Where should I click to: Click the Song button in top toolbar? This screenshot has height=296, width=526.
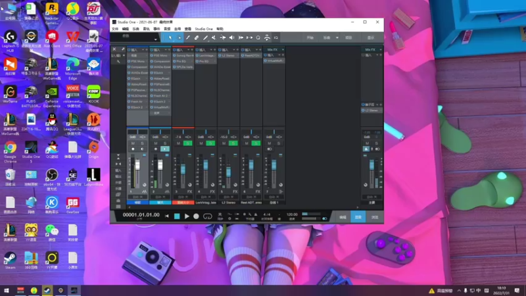(x=327, y=38)
